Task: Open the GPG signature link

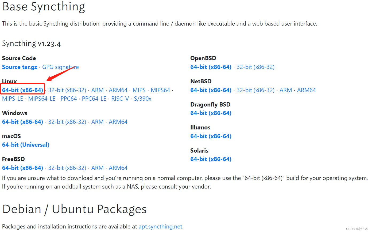Action: (60, 67)
